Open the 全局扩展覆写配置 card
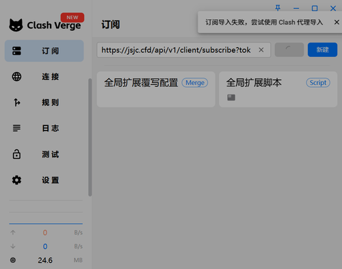 156,89
